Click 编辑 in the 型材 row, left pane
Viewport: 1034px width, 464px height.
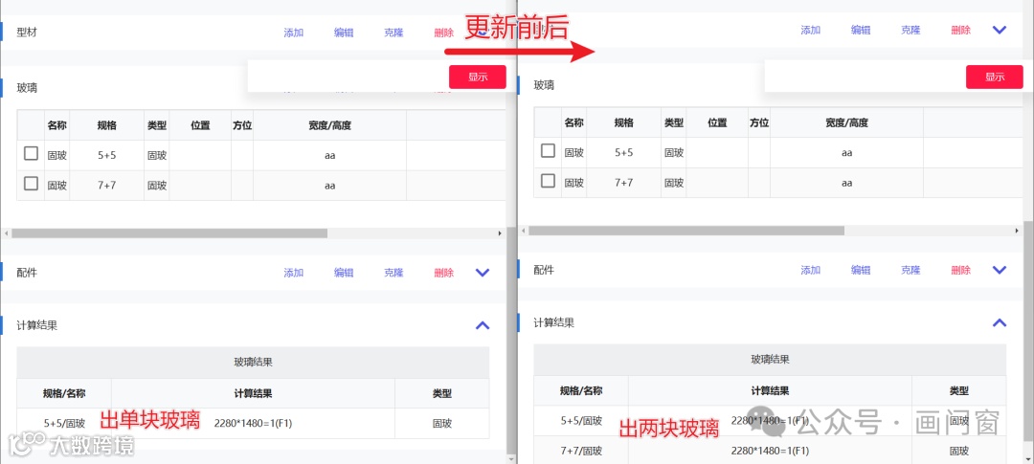[x=344, y=33]
